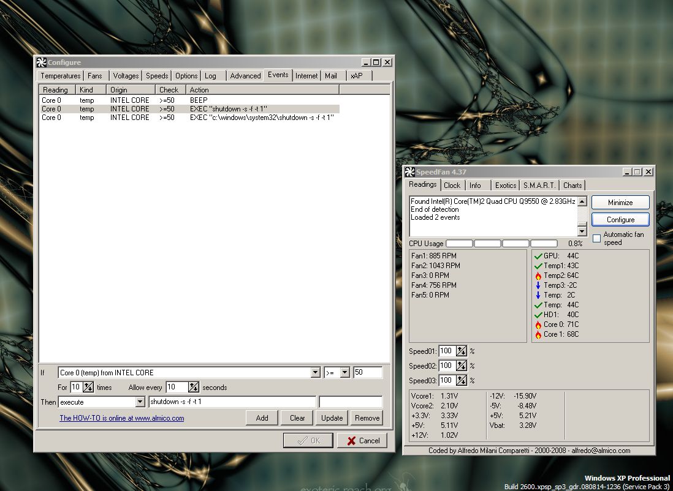673x491 pixels.
Task: Select the BEEP event row
Action: click(190, 100)
